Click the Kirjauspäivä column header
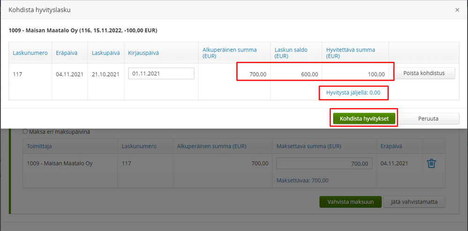This screenshot has height=231, width=468. (x=143, y=53)
